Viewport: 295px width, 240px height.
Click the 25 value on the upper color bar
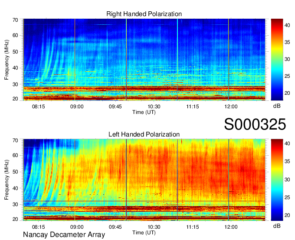[x=287, y=76]
